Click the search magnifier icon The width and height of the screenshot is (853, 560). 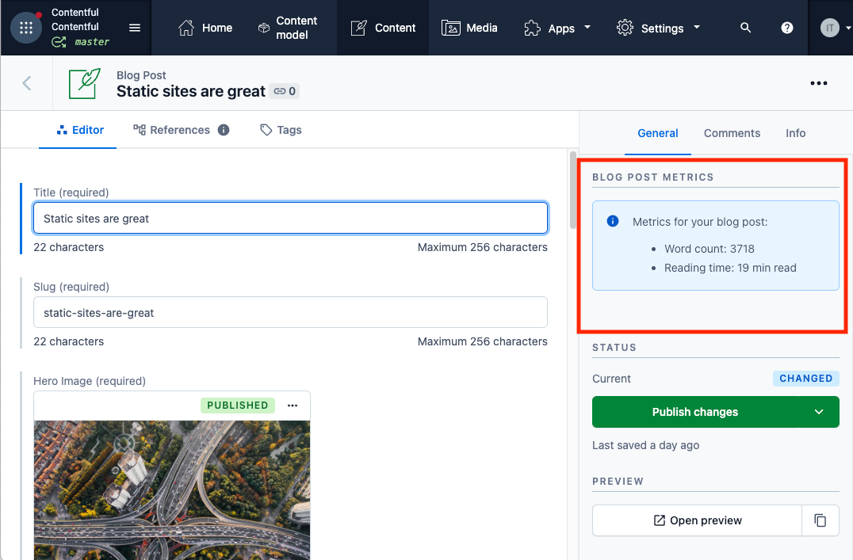[745, 28]
